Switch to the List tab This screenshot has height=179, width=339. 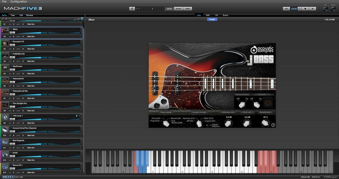coord(21,15)
